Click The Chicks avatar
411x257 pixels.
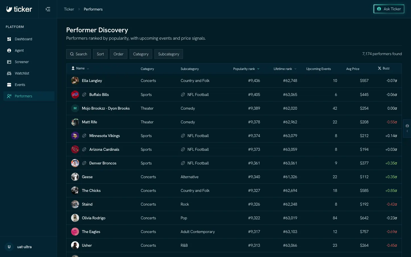coord(75,190)
